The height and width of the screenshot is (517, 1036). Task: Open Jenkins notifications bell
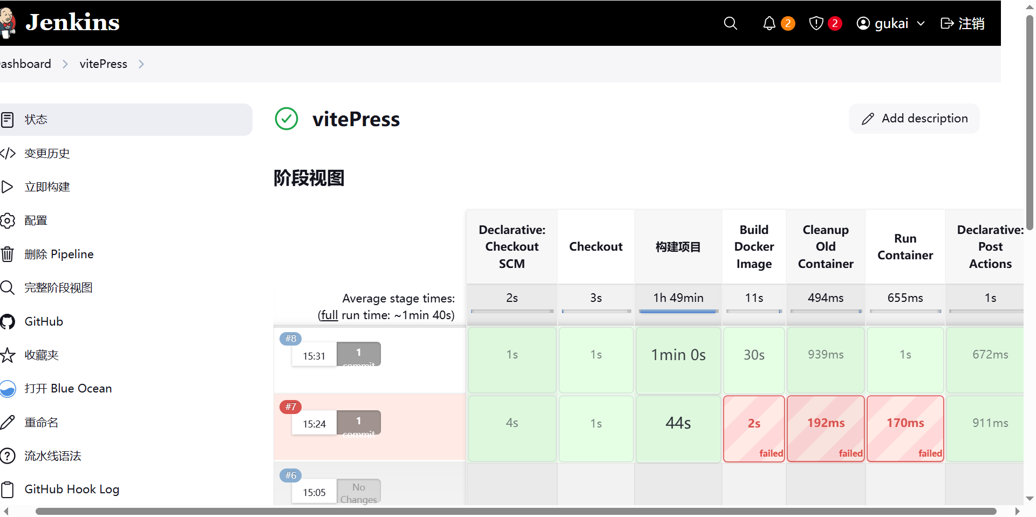(x=769, y=23)
